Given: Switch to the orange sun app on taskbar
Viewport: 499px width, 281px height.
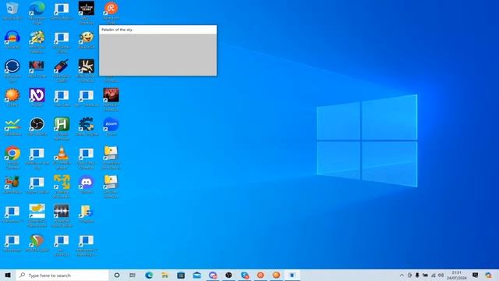Looking at the screenshot, I should click(x=276, y=276).
